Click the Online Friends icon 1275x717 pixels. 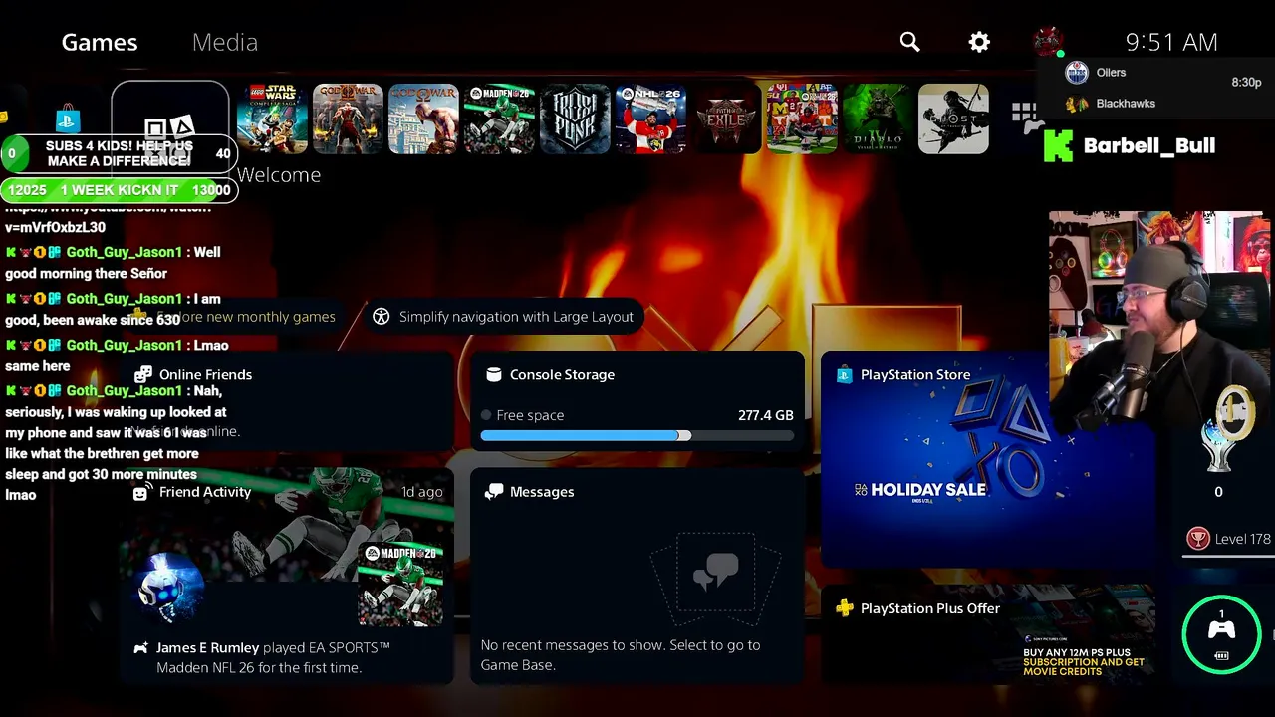click(143, 374)
